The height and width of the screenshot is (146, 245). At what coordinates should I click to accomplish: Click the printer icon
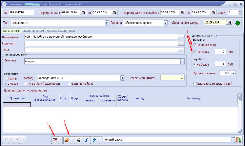point(78,140)
